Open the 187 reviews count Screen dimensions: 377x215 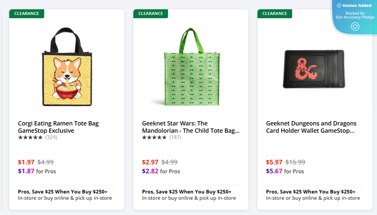[175, 137]
